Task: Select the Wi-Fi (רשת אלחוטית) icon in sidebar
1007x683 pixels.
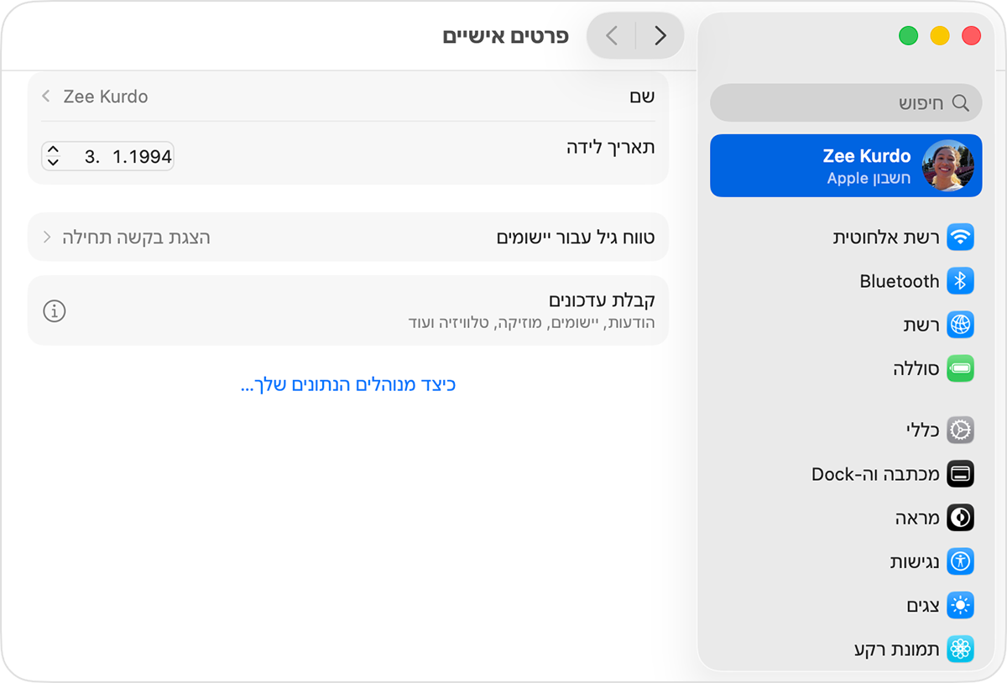Action: (959, 237)
